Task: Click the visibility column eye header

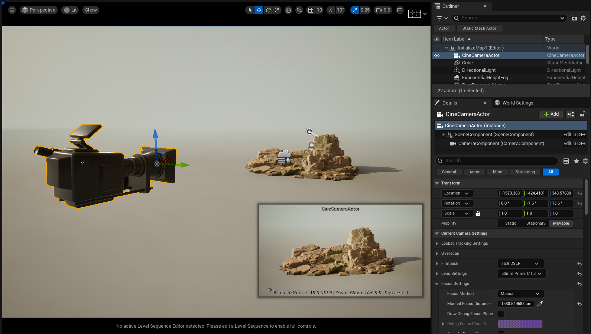Action: point(437,39)
